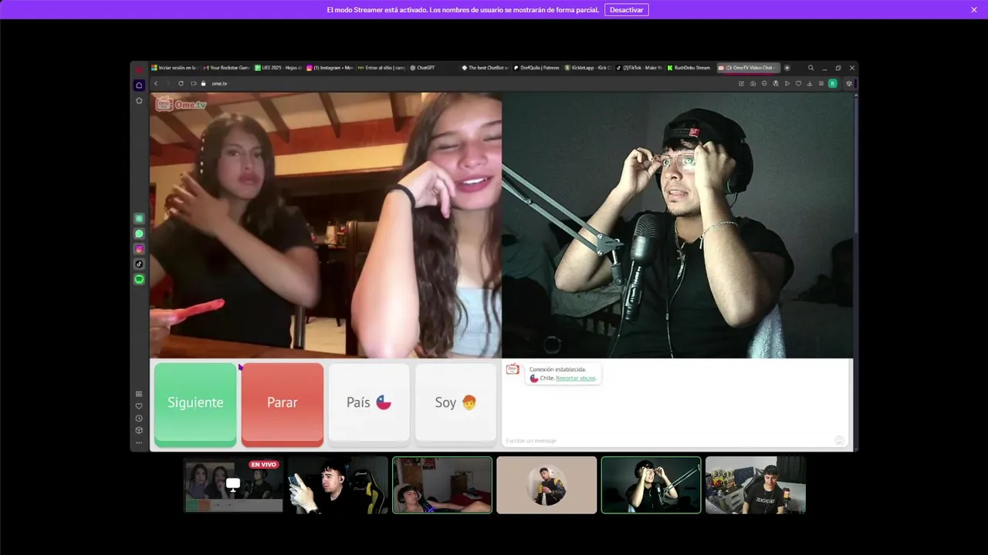Click the Desactivar streamer mode button
This screenshot has height=555, width=988.
point(627,10)
